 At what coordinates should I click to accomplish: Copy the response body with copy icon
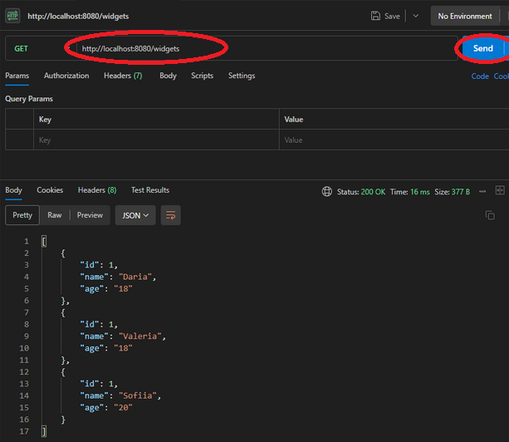[x=489, y=215]
